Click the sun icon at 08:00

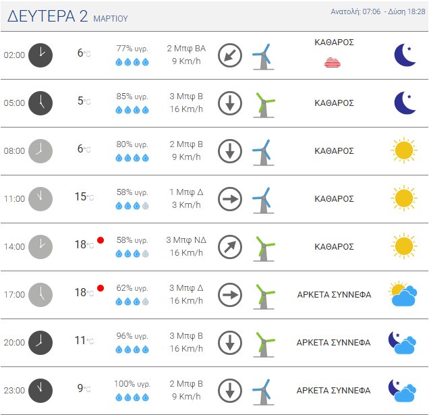coord(403,150)
